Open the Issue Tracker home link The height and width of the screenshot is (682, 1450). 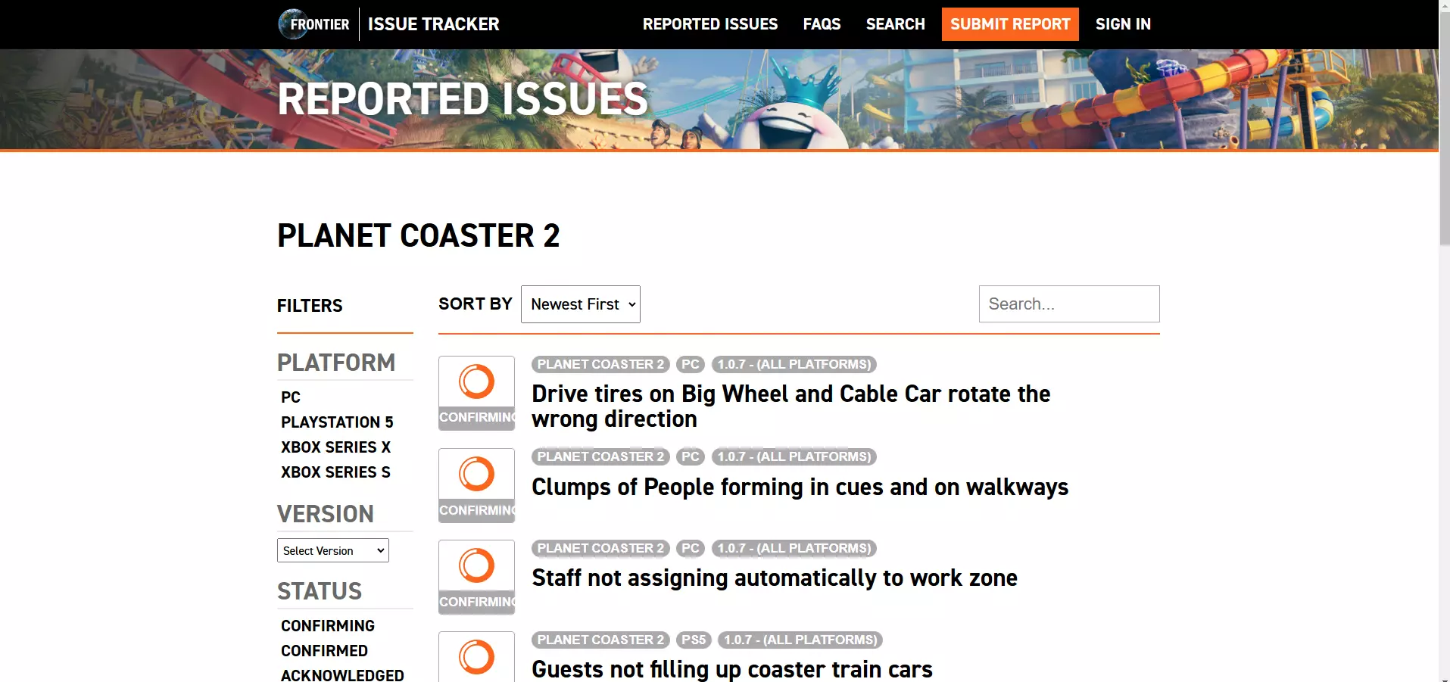(x=434, y=24)
